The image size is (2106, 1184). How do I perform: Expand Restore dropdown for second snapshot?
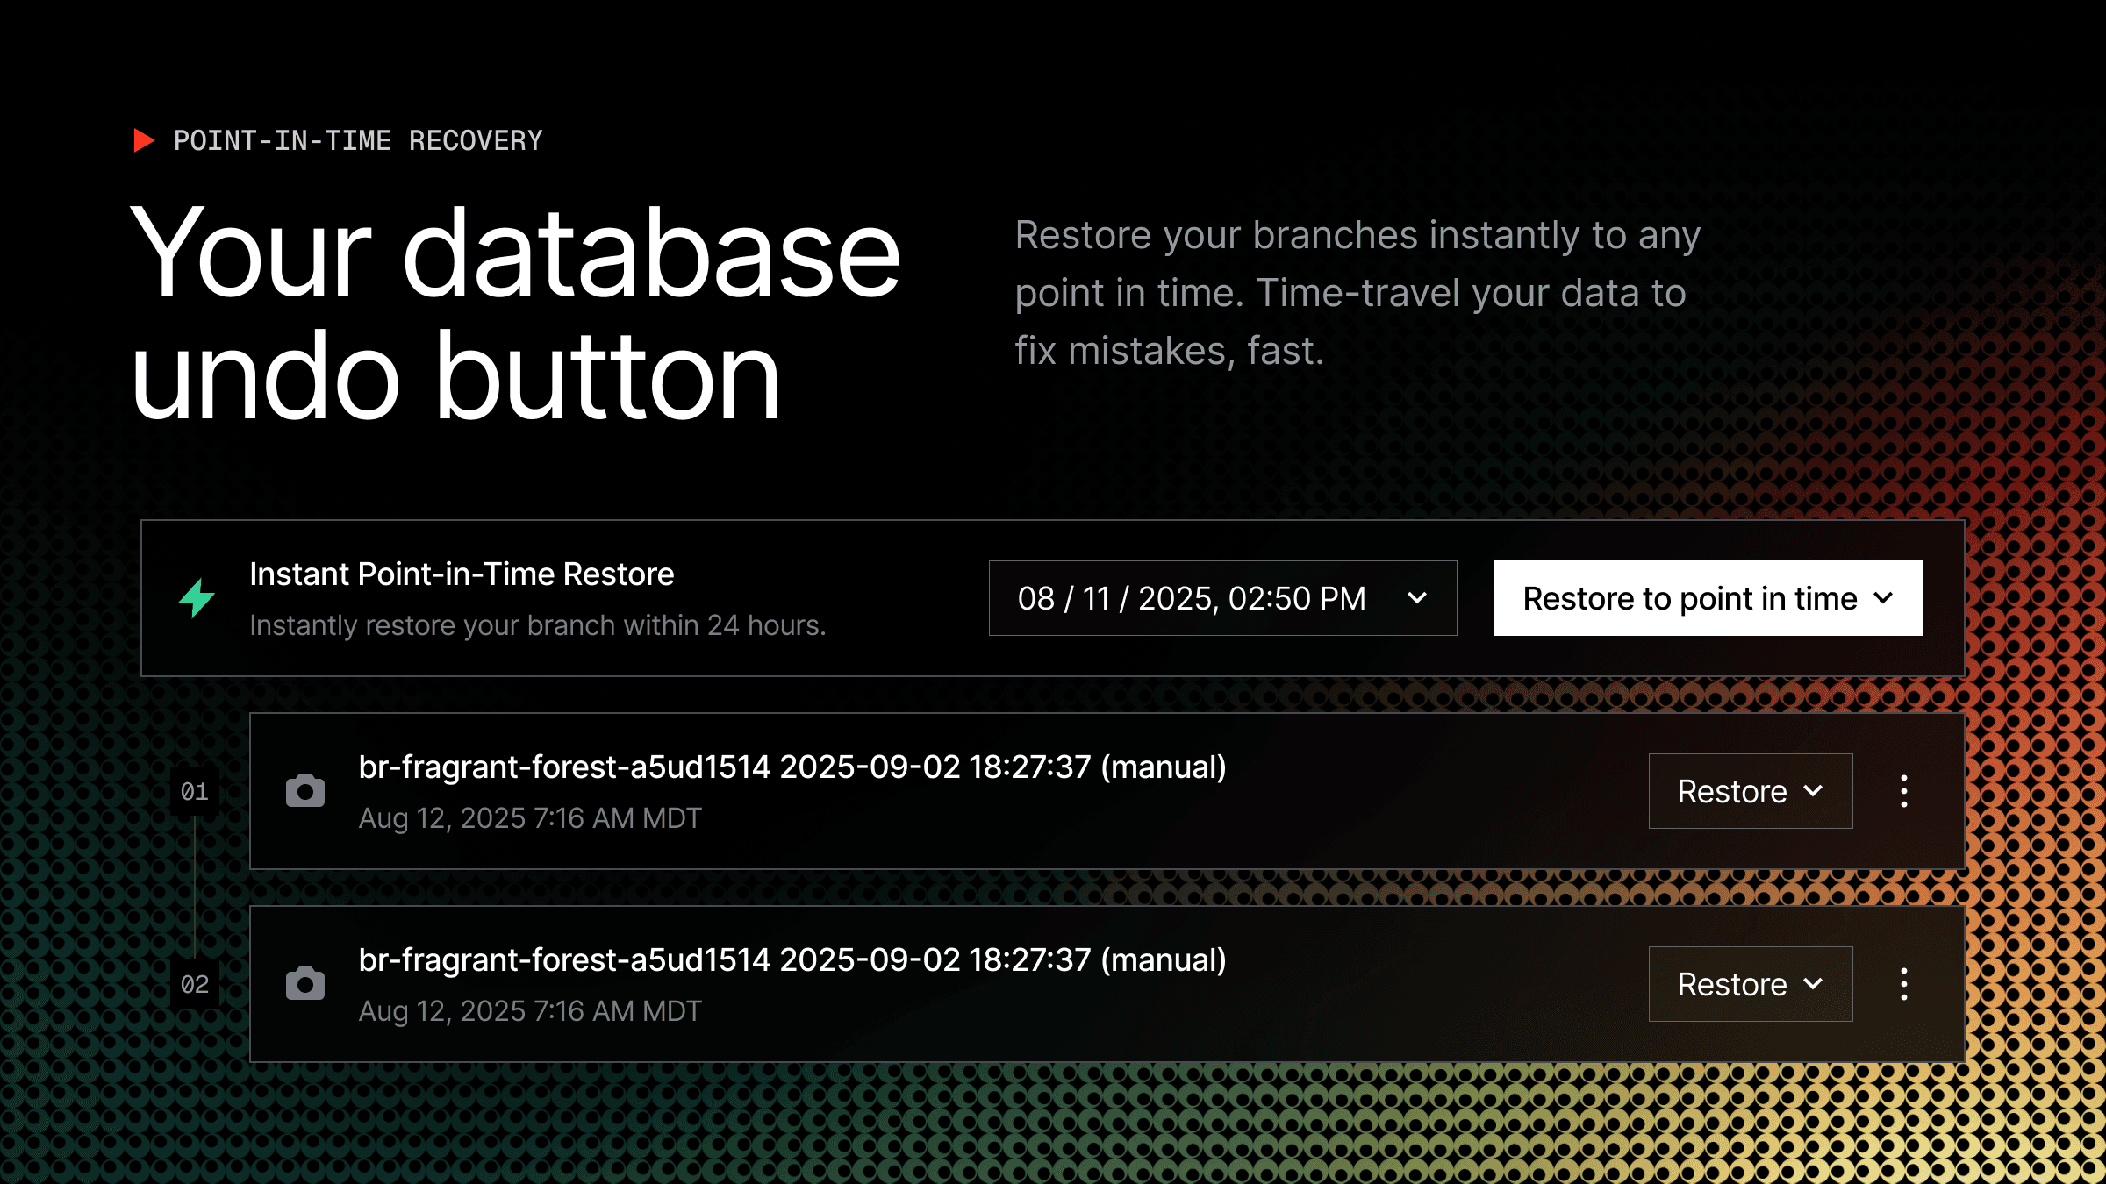1750,984
